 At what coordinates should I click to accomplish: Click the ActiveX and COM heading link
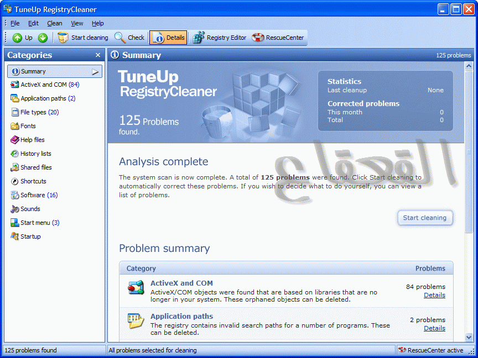pos(181,283)
